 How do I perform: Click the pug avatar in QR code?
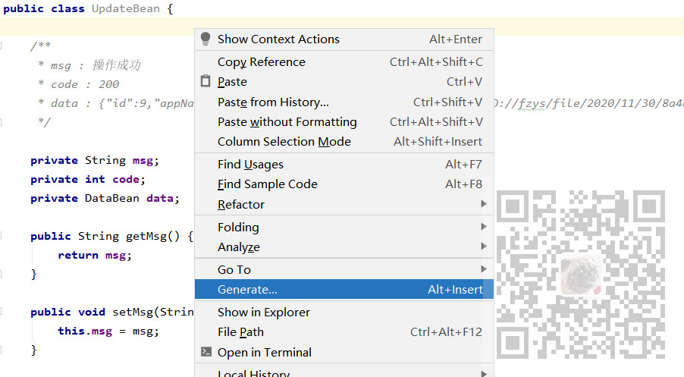point(581,275)
